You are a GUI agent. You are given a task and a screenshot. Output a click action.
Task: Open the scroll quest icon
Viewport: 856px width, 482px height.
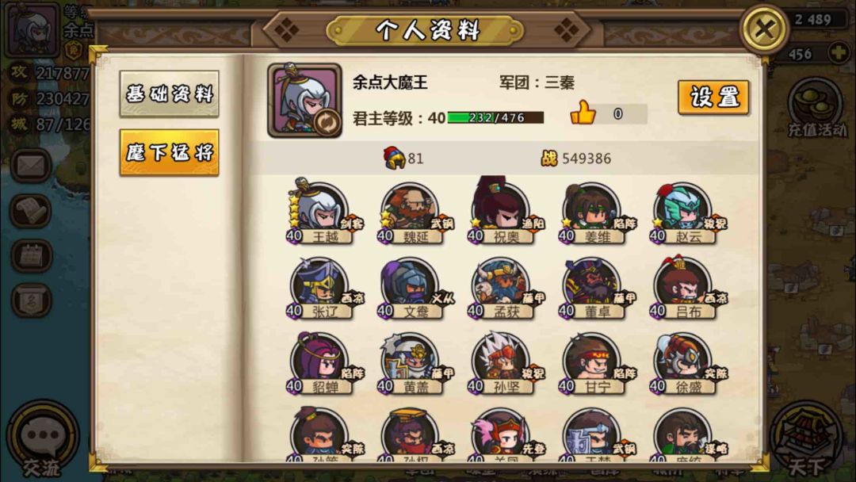click(x=31, y=211)
